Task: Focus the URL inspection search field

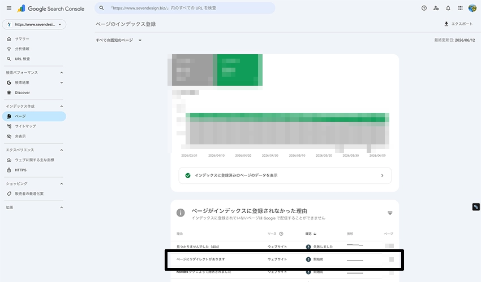Action: [185, 8]
